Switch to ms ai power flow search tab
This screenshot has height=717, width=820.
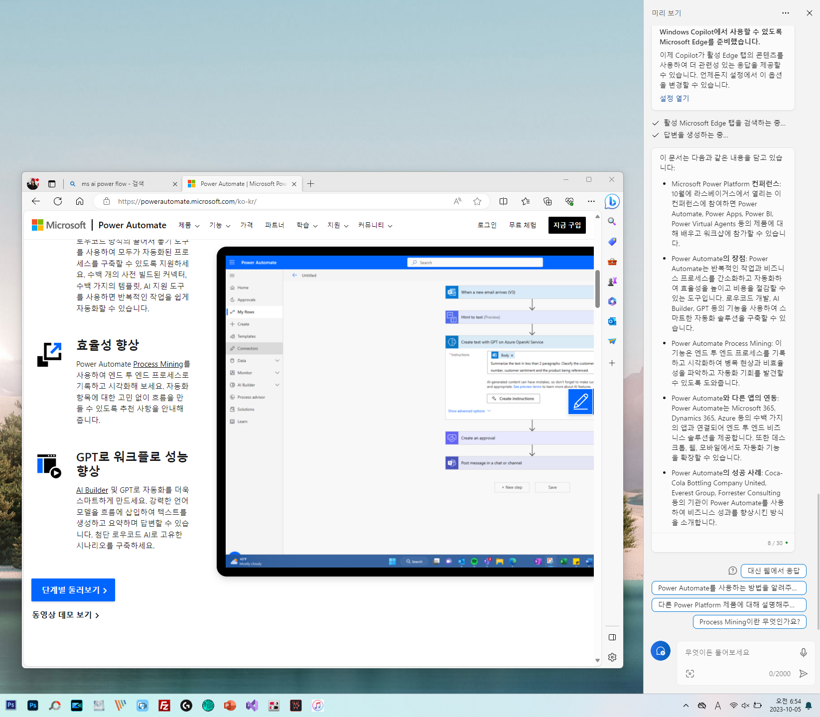[122, 184]
